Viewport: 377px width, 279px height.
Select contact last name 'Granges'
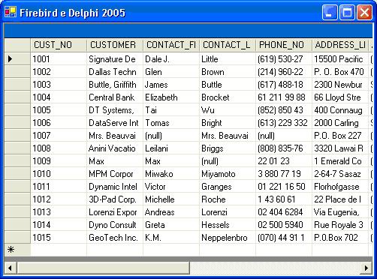click(228, 187)
